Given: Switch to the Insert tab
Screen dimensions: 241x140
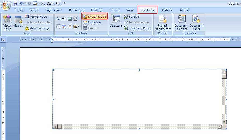Looking at the screenshot, I should click(34, 10).
